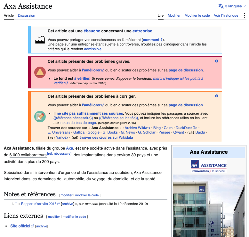Click l'améliorer link in the orange banner
The height and width of the screenshot is (237, 249).
pyautogui.click(x=93, y=105)
